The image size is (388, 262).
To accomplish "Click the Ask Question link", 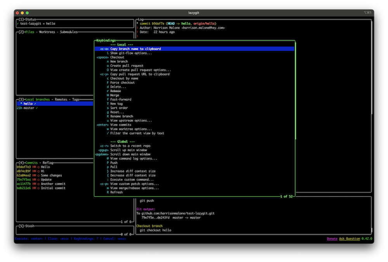I will (x=349, y=239).
